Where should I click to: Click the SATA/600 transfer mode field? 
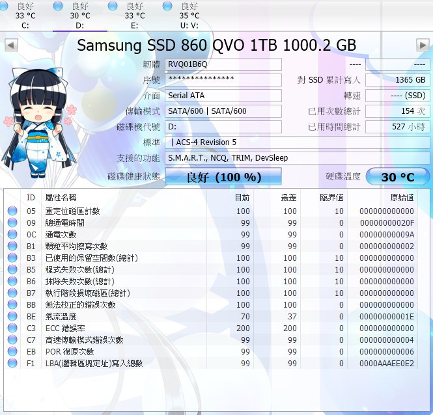point(223,111)
